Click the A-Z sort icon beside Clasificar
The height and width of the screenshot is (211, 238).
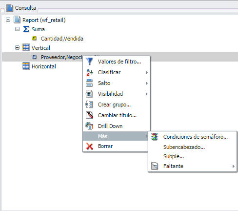[x=89, y=72]
